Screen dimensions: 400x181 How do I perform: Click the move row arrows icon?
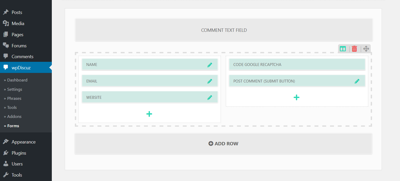pos(366,49)
